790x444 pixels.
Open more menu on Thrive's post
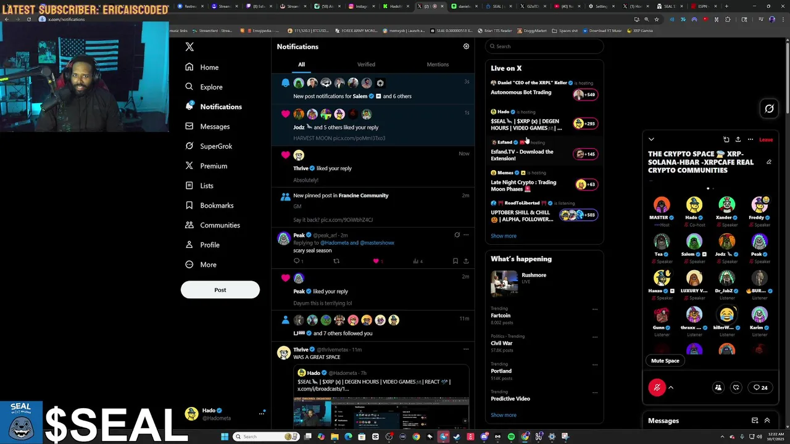pos(466,350)
